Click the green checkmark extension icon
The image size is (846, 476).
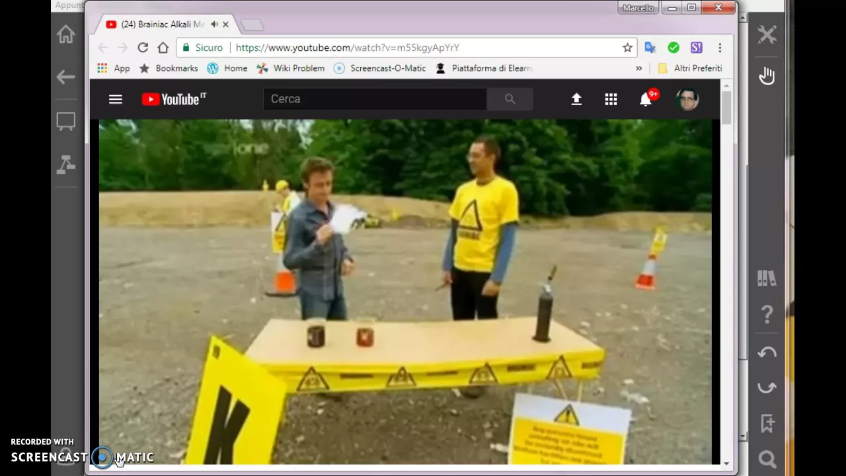(673, 48)
